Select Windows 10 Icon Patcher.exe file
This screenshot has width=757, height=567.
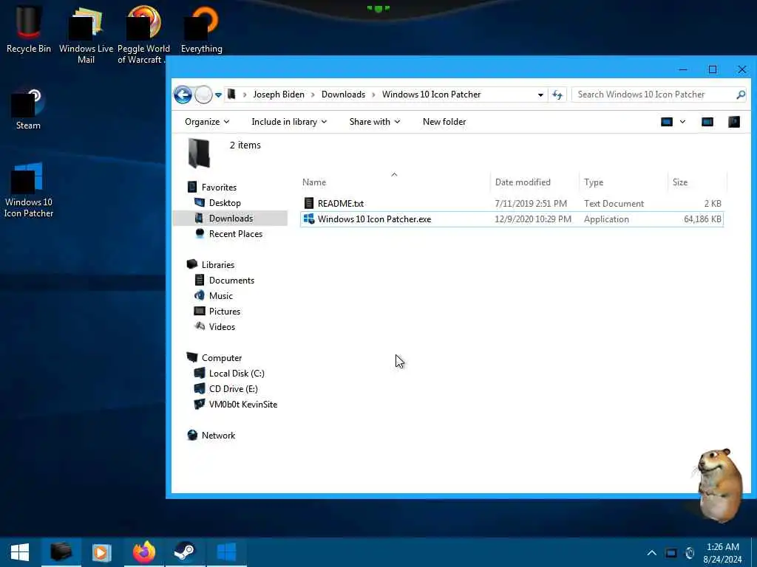512,219
